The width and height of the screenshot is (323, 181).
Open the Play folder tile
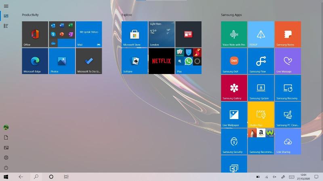click(x=189, y=61)
